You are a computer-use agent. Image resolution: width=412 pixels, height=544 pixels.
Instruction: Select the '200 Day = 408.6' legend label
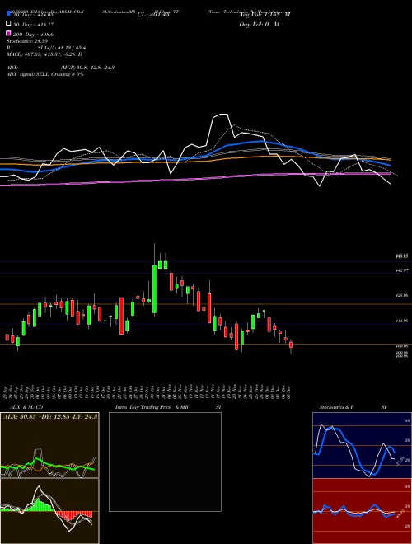coord(33,35)
